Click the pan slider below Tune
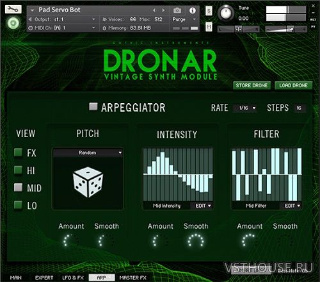 click(238, 29)
